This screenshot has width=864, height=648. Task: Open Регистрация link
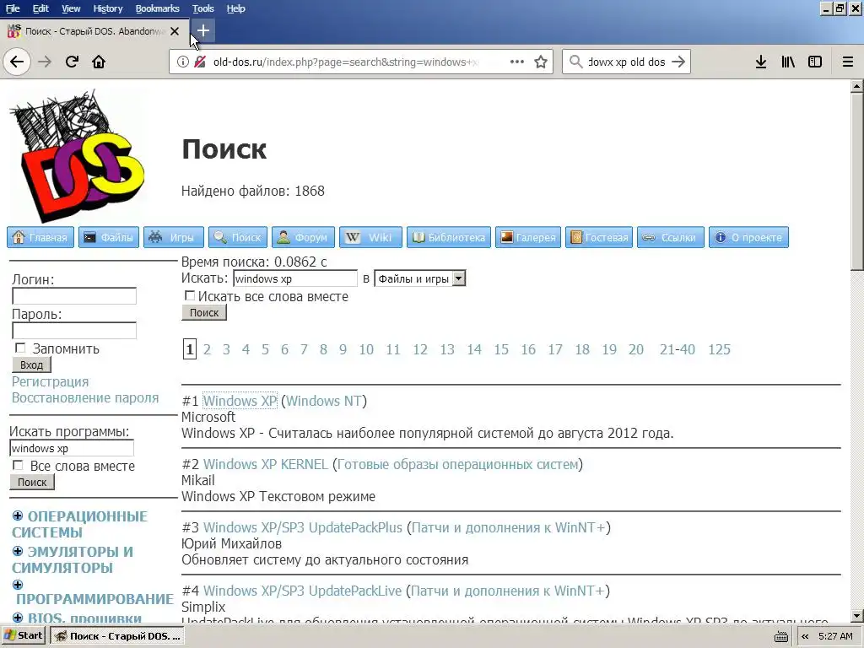pyautogui.click(x=50, y=382)
